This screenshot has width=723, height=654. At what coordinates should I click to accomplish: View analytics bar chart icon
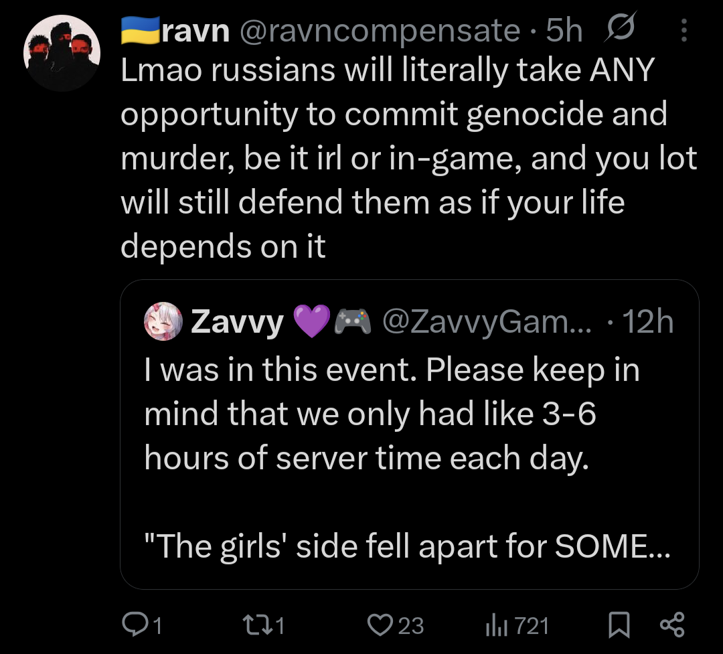(493, 625)
